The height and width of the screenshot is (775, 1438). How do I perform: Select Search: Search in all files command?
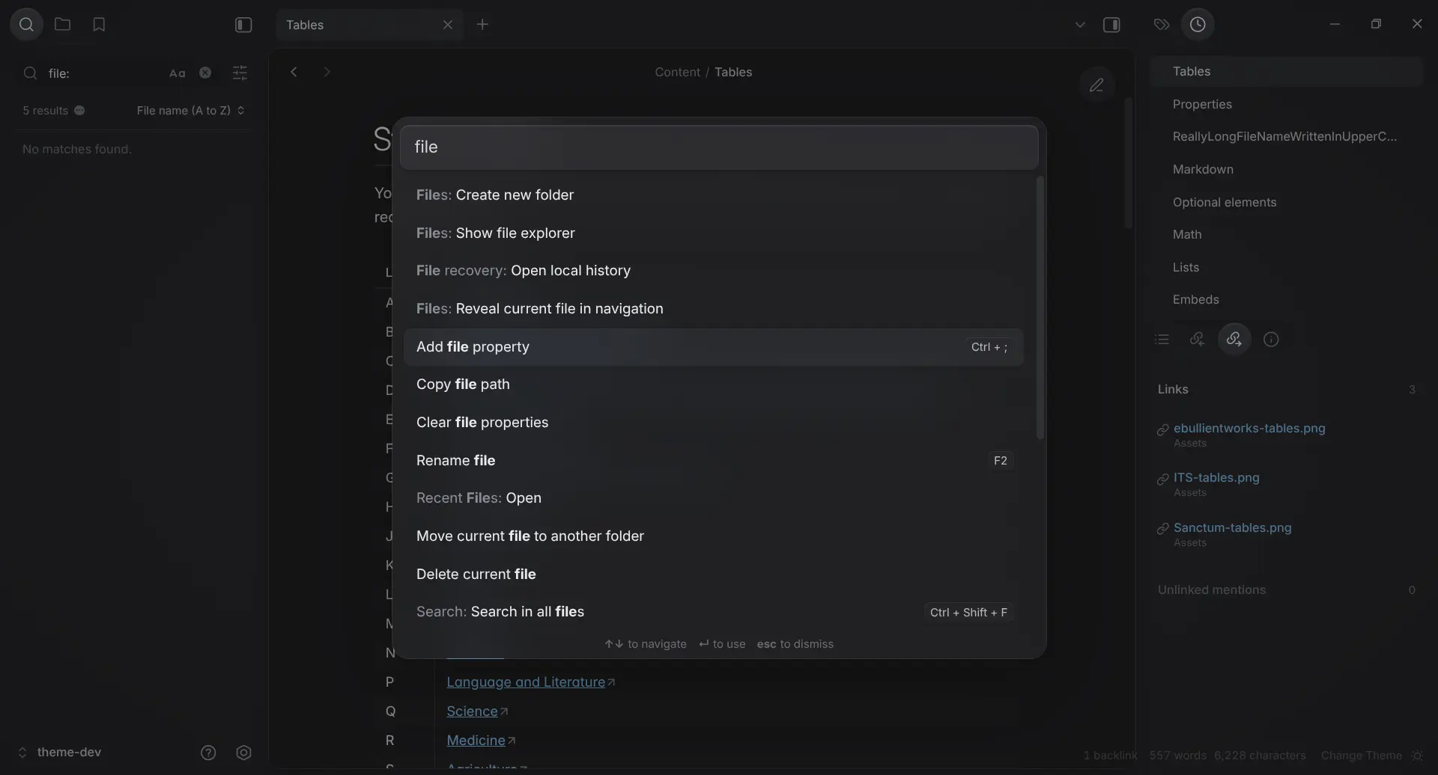(713, 612)
